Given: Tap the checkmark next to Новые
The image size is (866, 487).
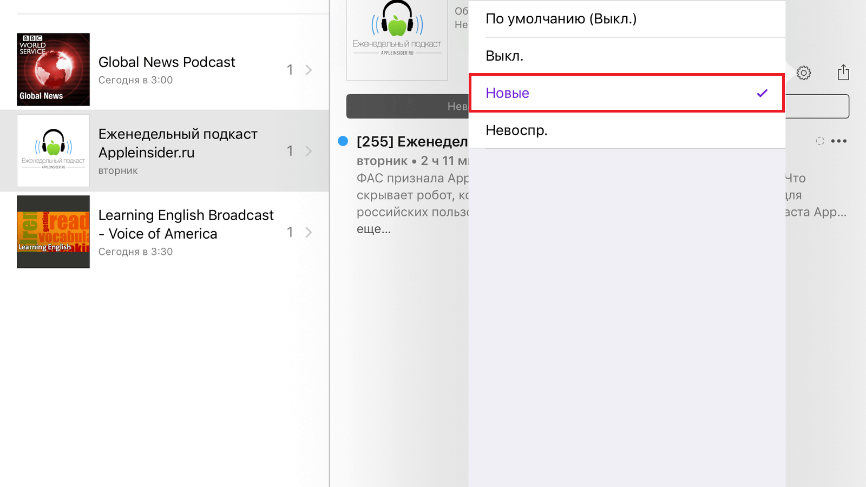Looking at the screenshot, I should (762, 93).
